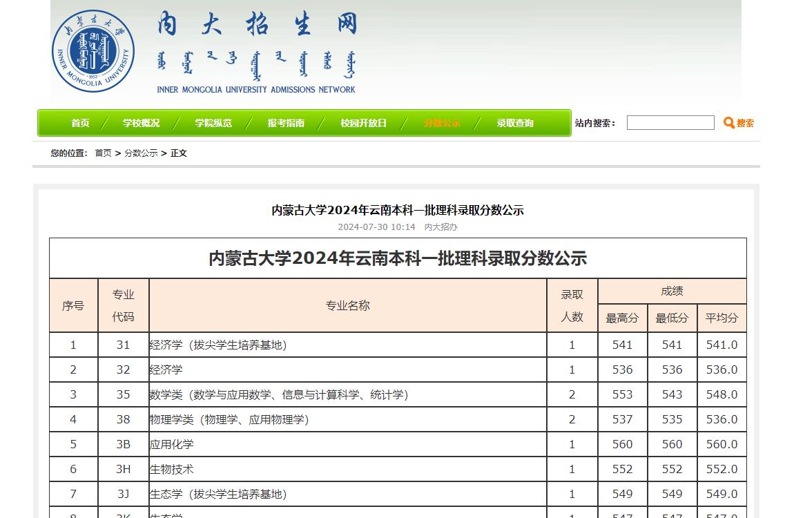Click the 内大招生网 banner title
The image size is (794, 518).
point(258,23)
